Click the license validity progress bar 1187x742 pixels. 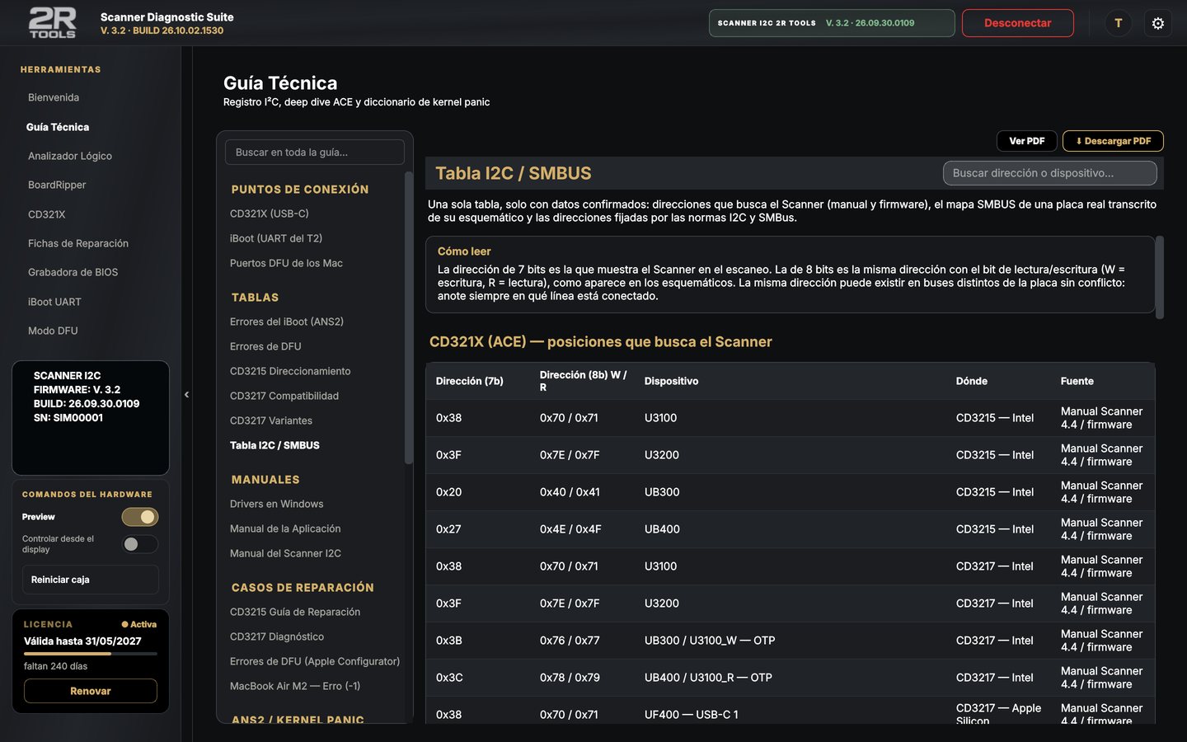point(91,654)
